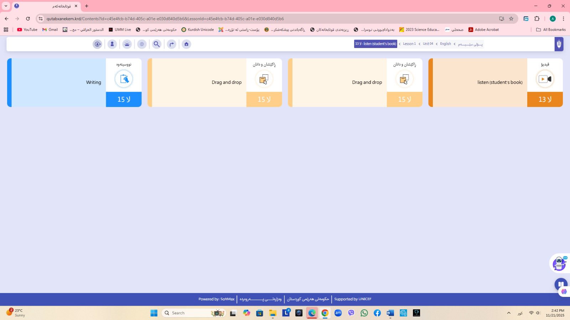Open the listen (student's book) video card
The image size is (570, 320).
tap(495, 82)
